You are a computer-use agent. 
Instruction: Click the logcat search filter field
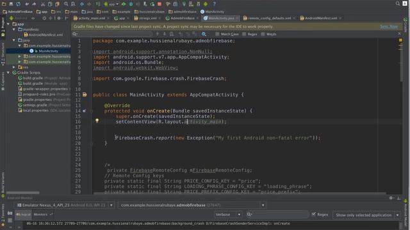tap(277, 215)
